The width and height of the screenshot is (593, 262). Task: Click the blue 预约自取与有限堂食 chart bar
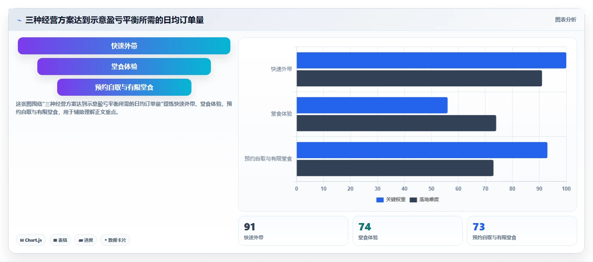click(422, 150)
